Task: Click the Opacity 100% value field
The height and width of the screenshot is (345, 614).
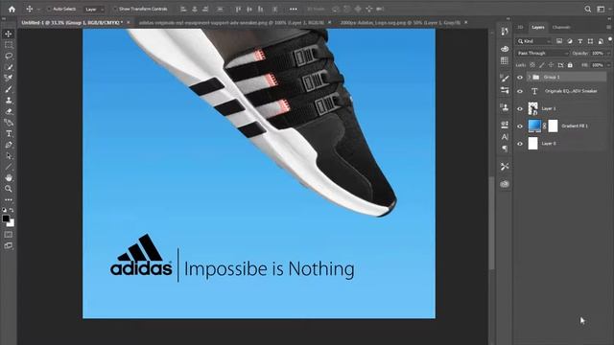Action: tap(597, 54)
